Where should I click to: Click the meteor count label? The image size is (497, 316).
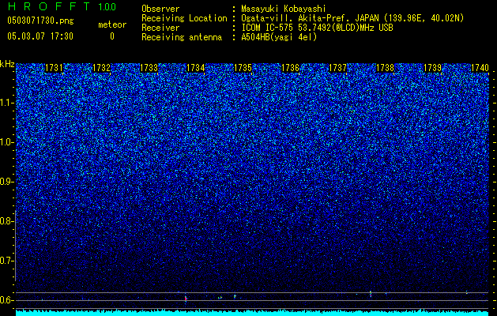[112, 24]
